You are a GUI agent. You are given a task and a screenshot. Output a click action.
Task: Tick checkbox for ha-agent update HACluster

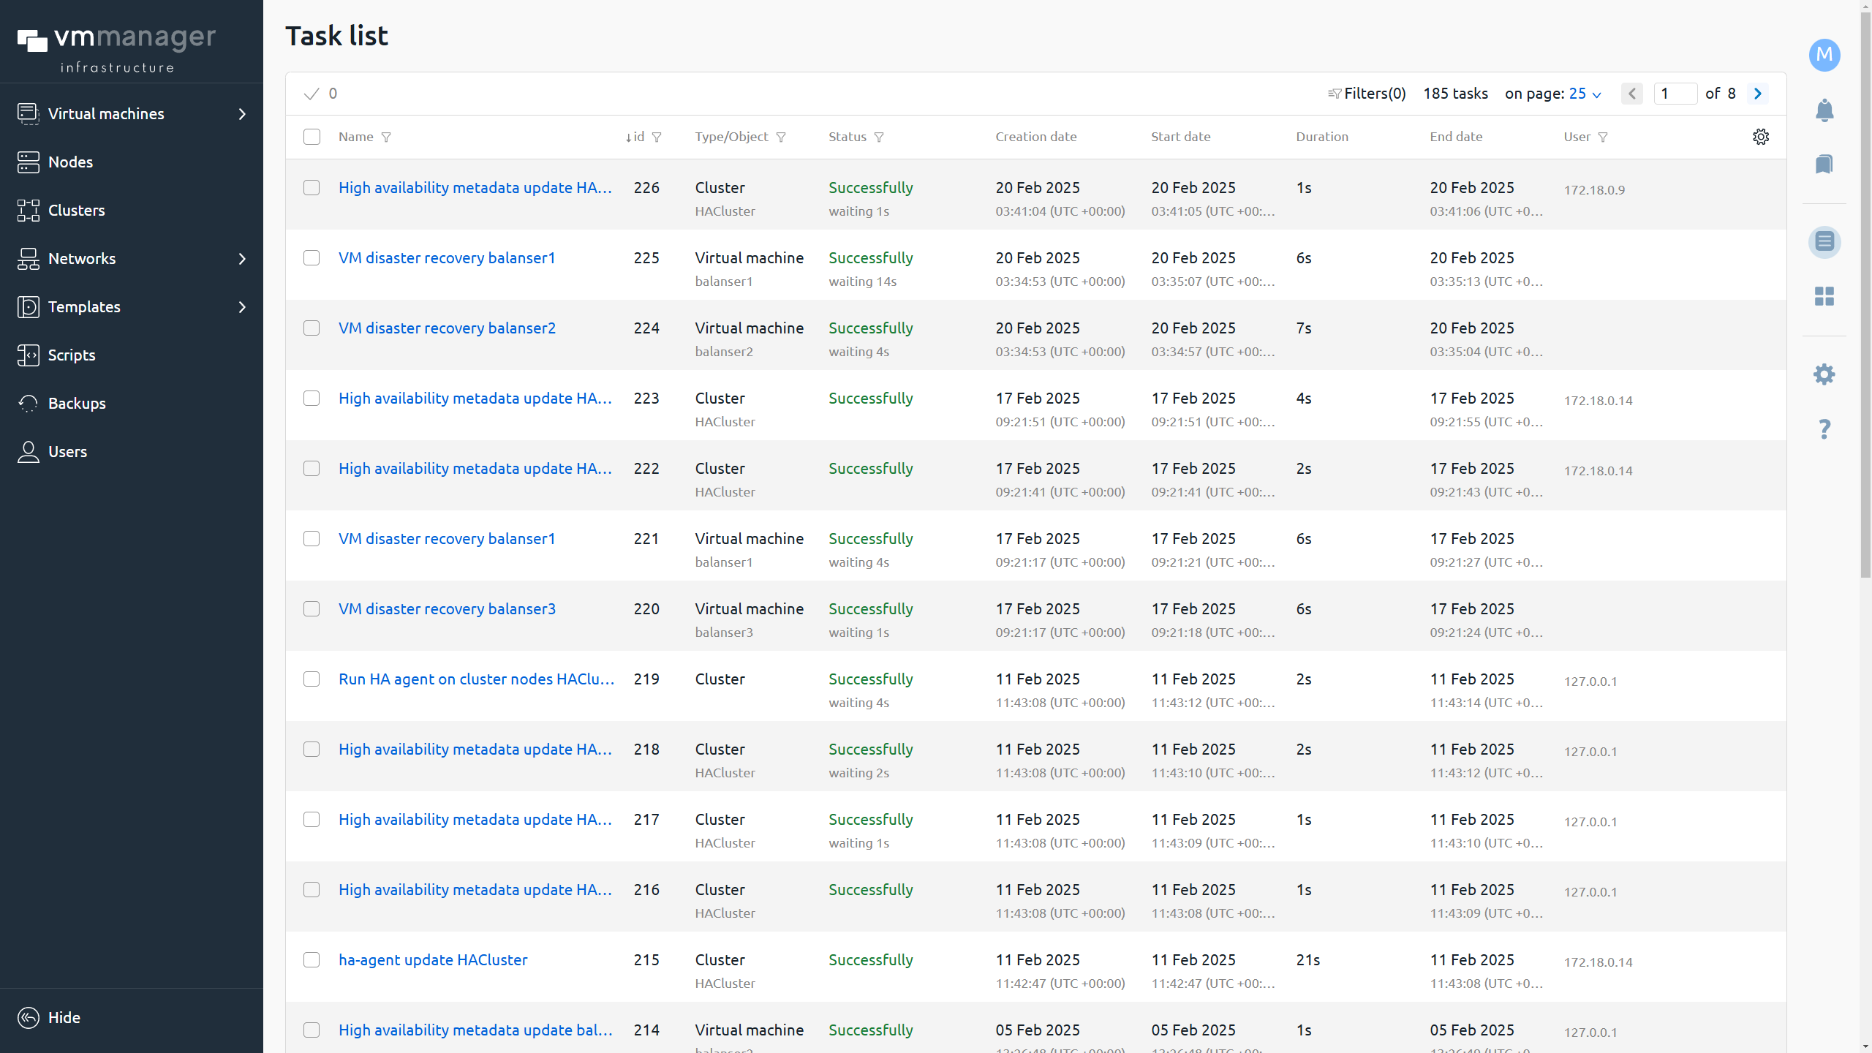point(312,960)
